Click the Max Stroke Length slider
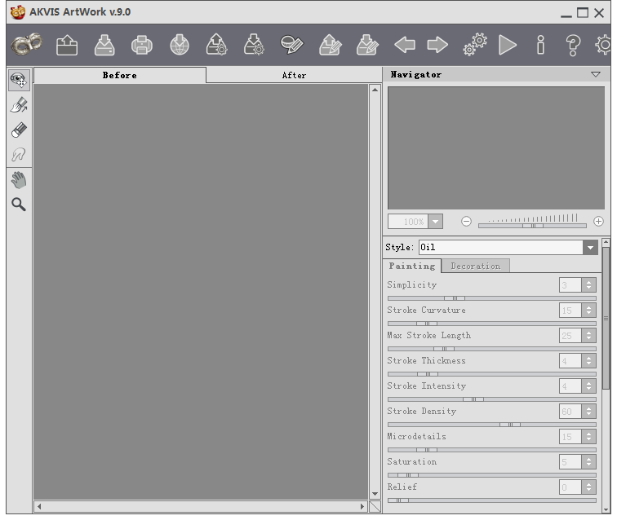617x520 pixels. click(492, 349)
